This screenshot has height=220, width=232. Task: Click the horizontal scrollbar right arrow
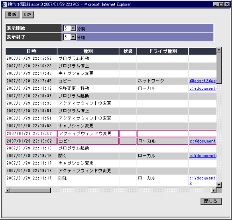pos(213,191)
